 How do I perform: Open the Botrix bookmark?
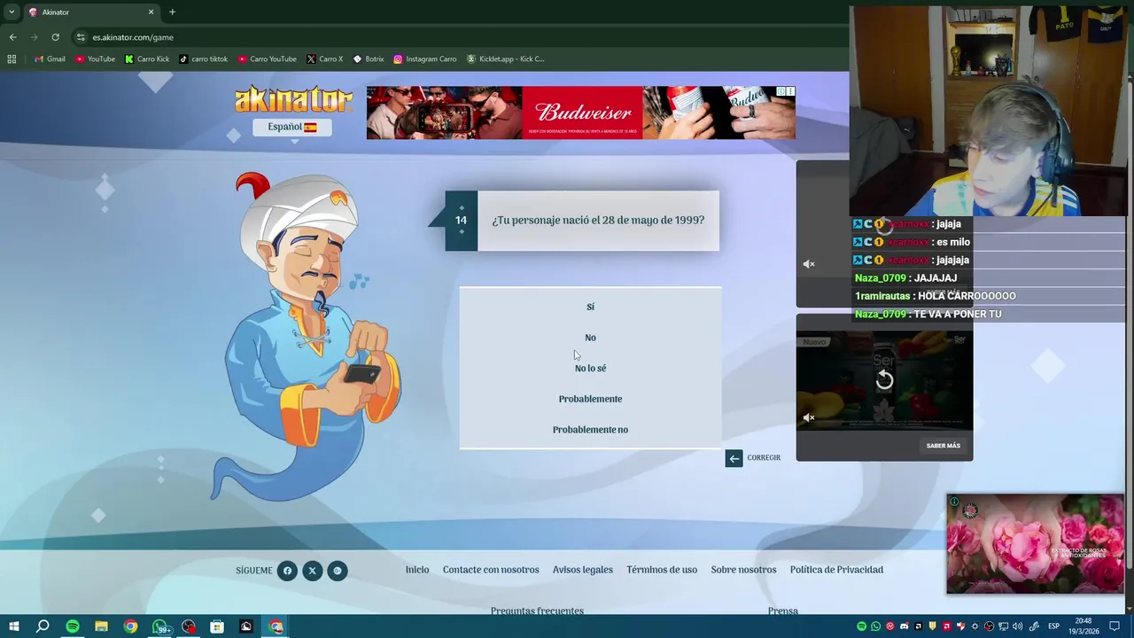[369, 59]
